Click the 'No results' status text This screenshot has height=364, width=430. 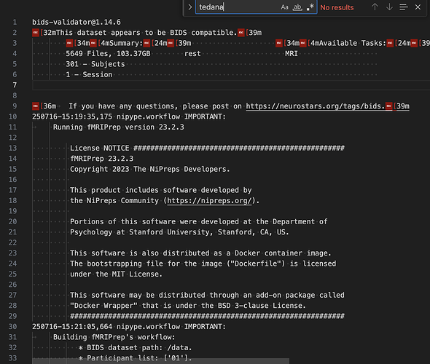tap(337, 7)
